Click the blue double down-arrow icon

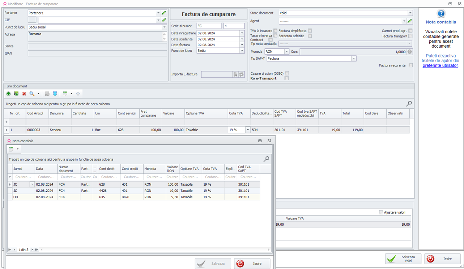point(55,94)
